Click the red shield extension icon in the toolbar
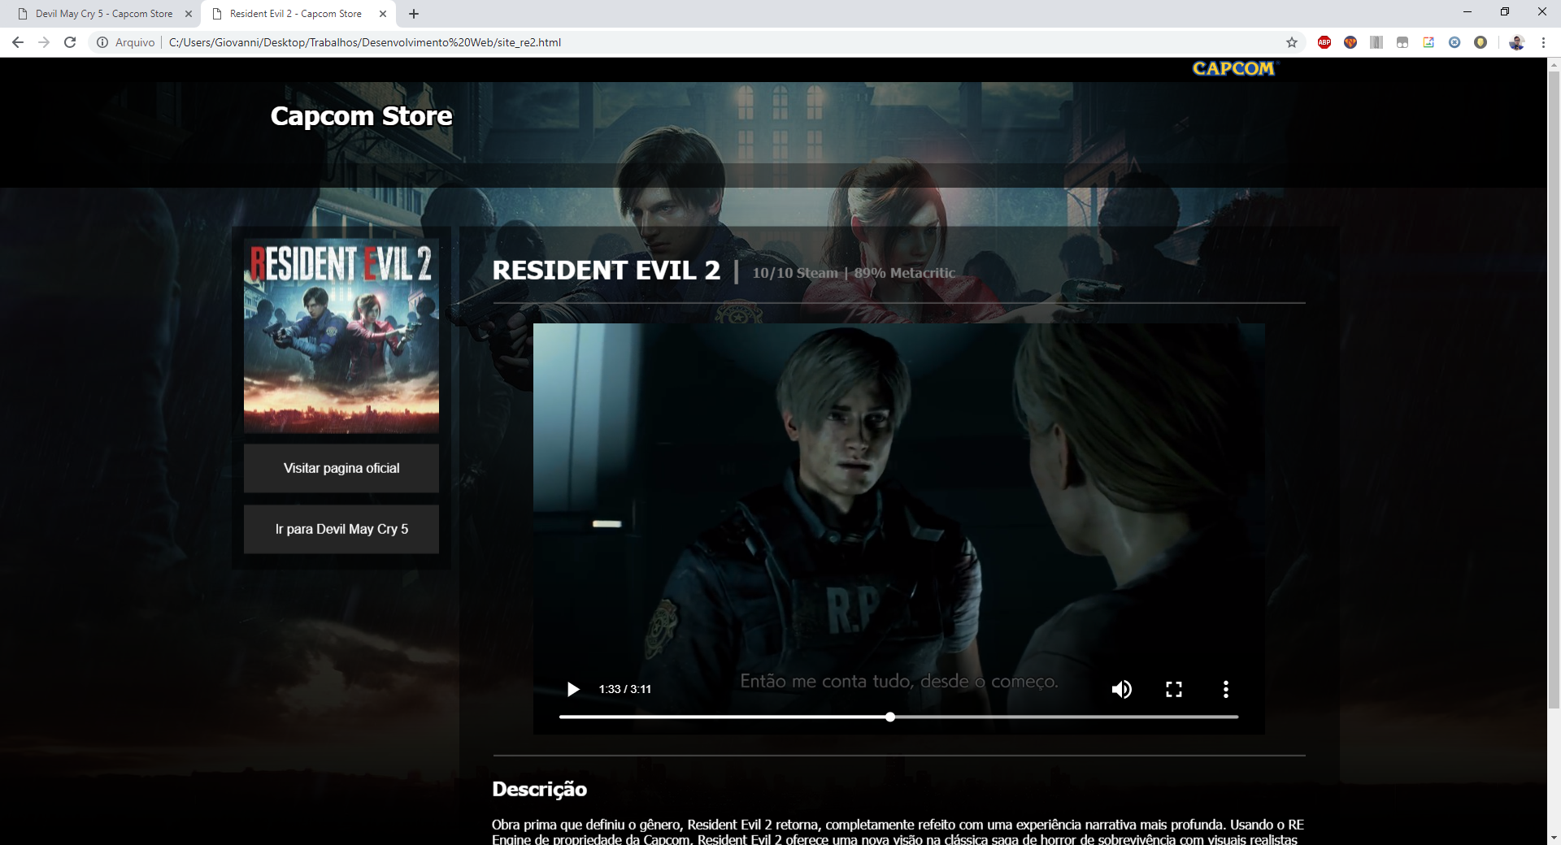Image resolution: width=1561 pixels, height=845 pixels. (1350, 42)
